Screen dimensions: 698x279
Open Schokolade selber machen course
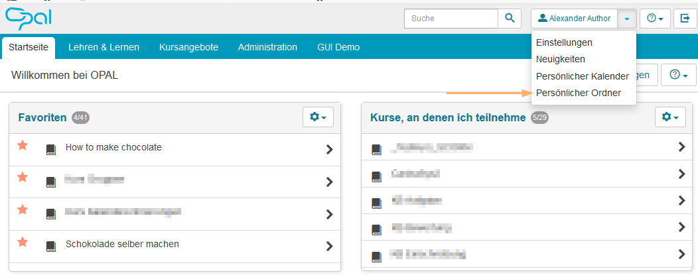(122, 244)
